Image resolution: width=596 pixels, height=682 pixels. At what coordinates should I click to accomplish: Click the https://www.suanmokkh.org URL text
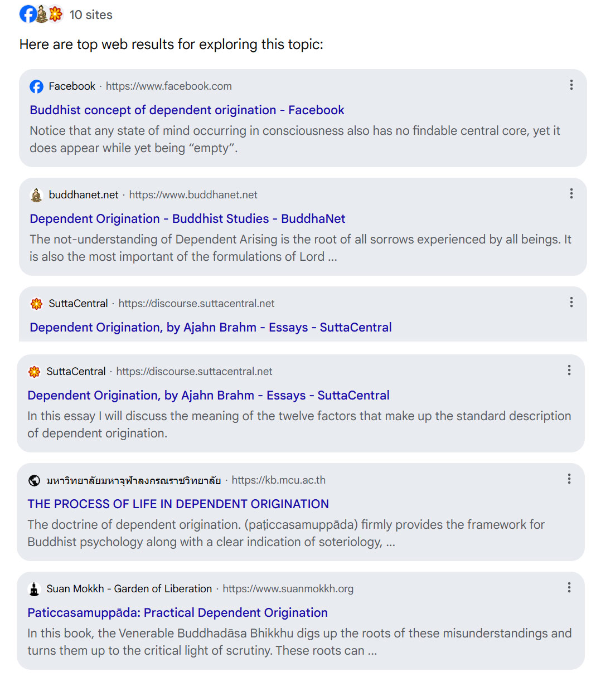[x=288, y=589]
